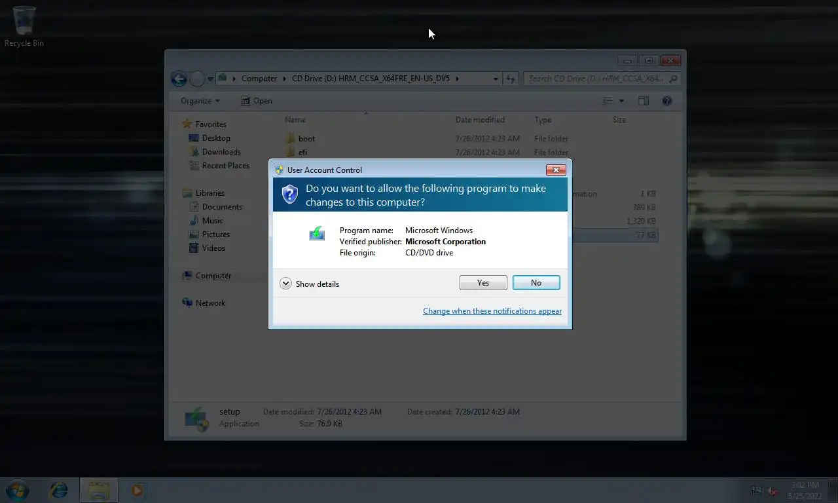Click Yes in the User Account Control dialog

click(483, 282)
